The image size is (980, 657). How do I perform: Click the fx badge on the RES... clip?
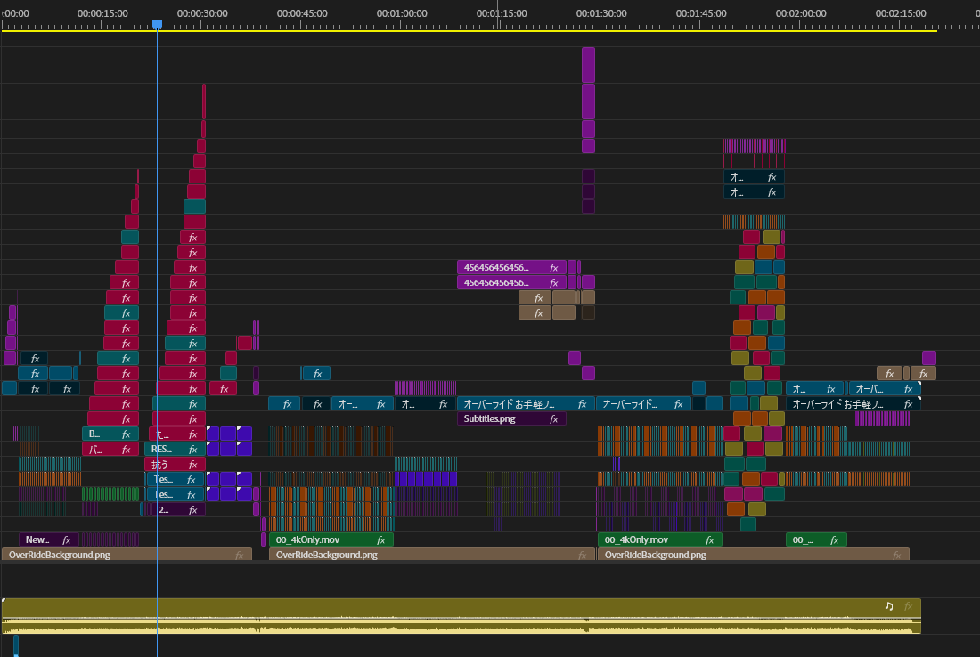[192, 450]
